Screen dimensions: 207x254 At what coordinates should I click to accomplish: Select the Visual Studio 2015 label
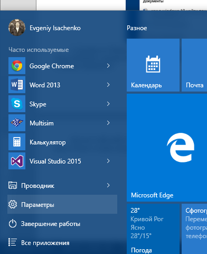tap(55, 161)
